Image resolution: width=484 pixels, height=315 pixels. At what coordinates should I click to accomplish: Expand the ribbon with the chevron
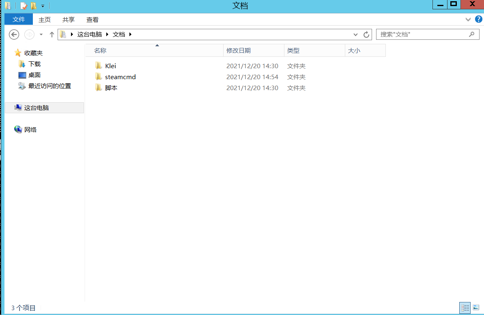coord(468,19)
